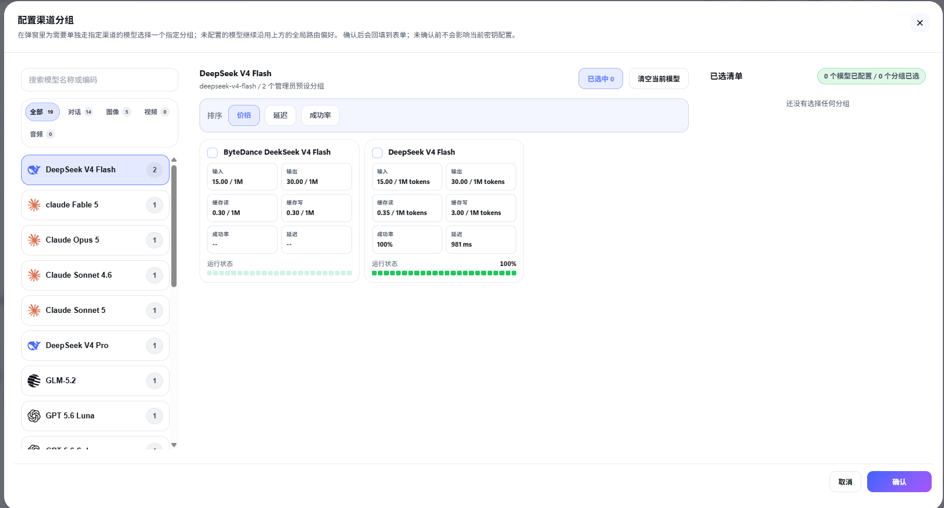Screen dimensions: 944x508
Task: Click the model list scrollbar thumb
Action: (x=174, y=226)
